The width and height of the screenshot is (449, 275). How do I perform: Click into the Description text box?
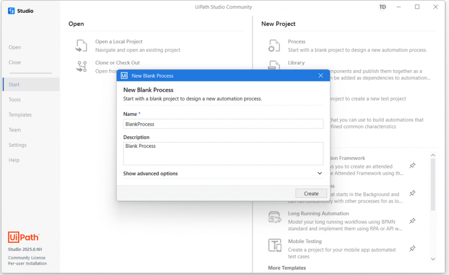tap(223, 154)
